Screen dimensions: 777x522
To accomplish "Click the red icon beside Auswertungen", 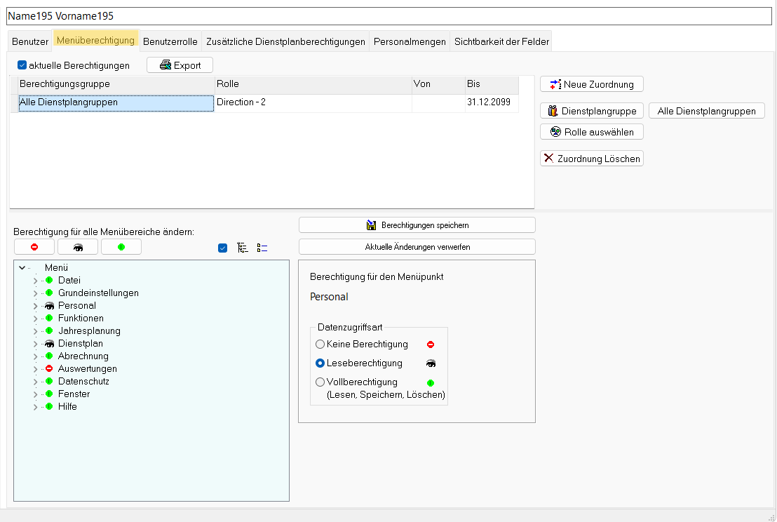I will point(49,368).
